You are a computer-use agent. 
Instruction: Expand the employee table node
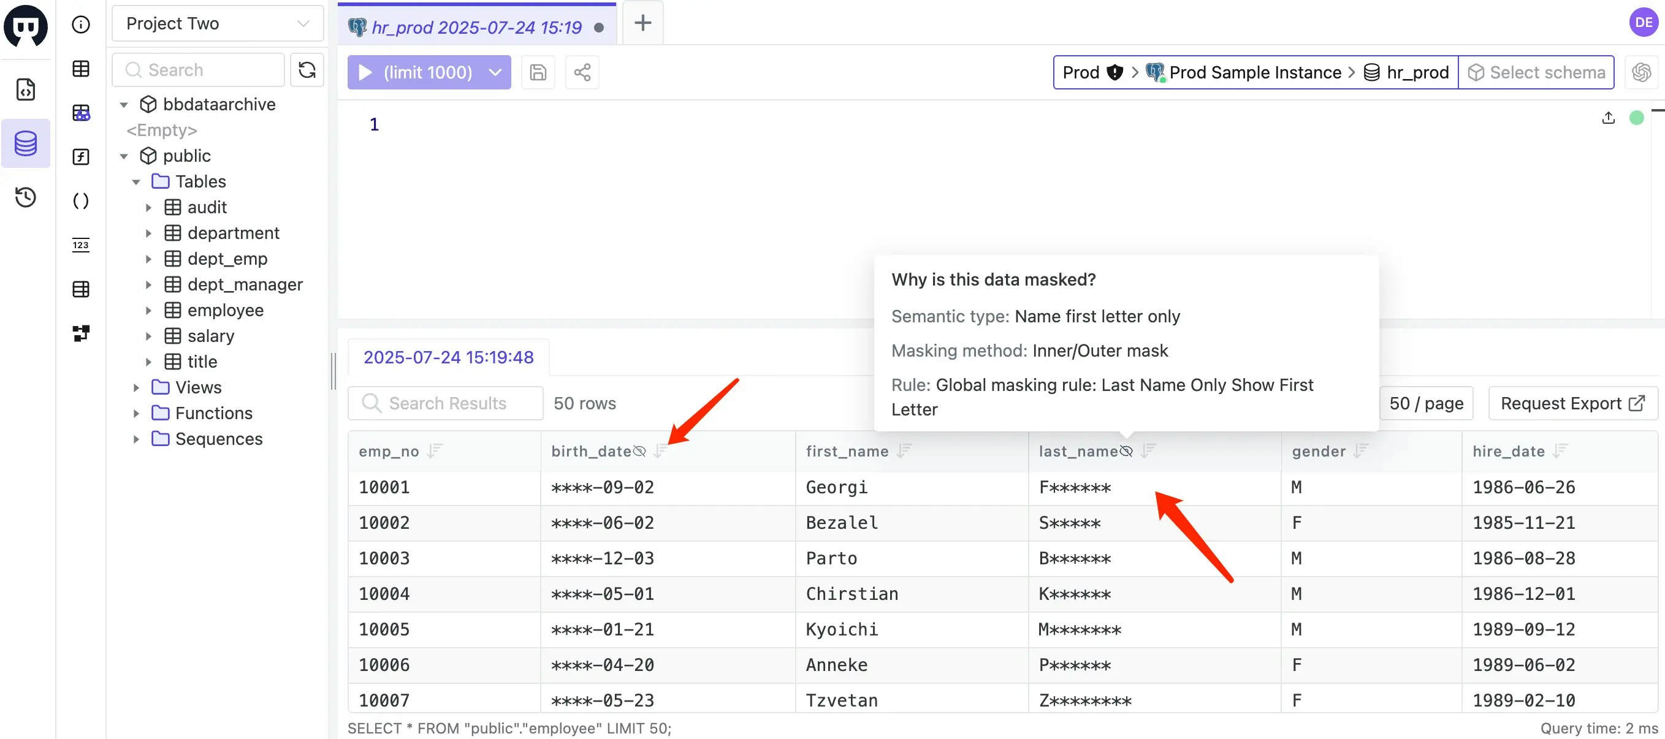(148, 310)
